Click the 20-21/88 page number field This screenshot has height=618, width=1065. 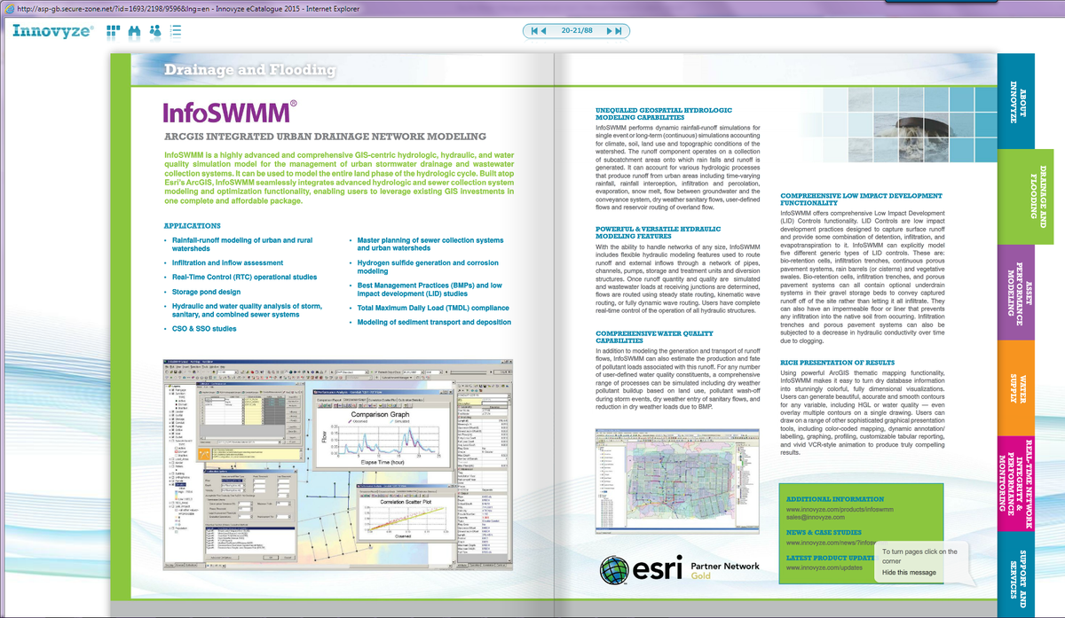pyautogui.click(x=577, y=31)
